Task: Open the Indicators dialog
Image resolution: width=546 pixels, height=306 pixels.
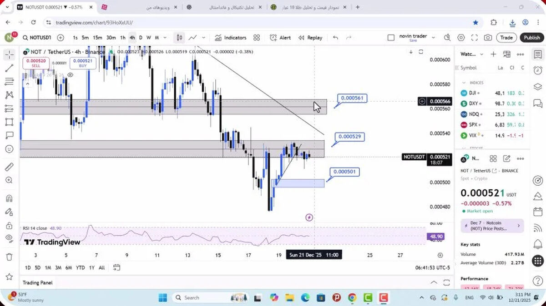Action: [x=231, y=38]
